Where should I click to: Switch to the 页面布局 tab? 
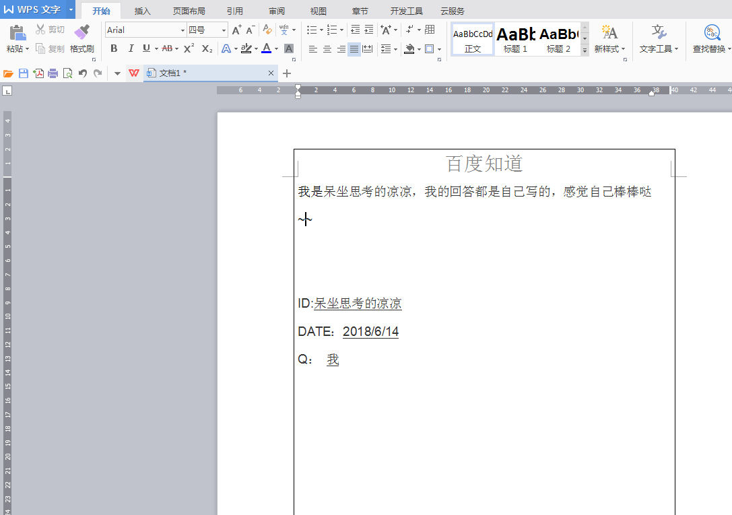tap(189, 11)
